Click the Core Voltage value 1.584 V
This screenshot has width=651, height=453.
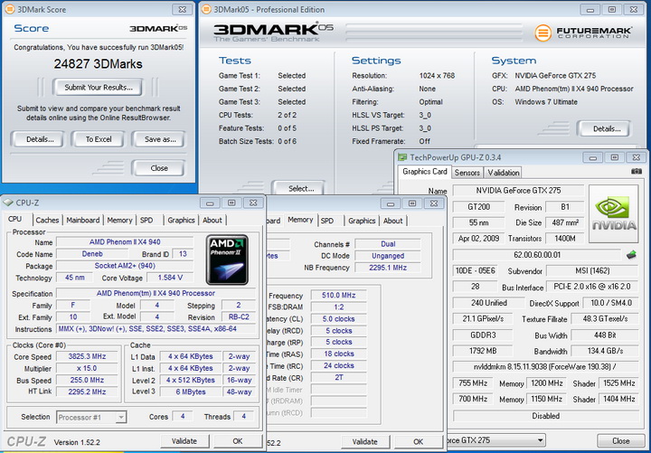(x=170, y=278)
